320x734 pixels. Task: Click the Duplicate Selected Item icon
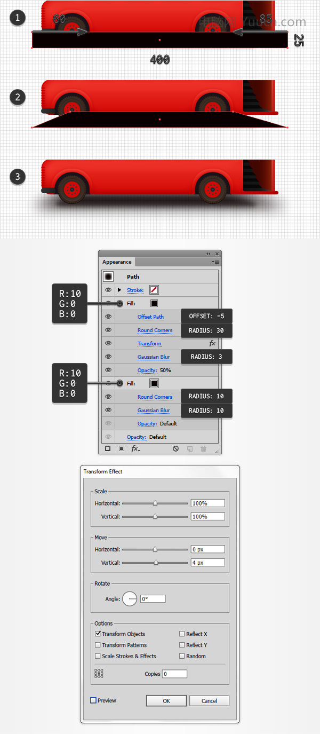pyautogui.click(x=189, y=449)
